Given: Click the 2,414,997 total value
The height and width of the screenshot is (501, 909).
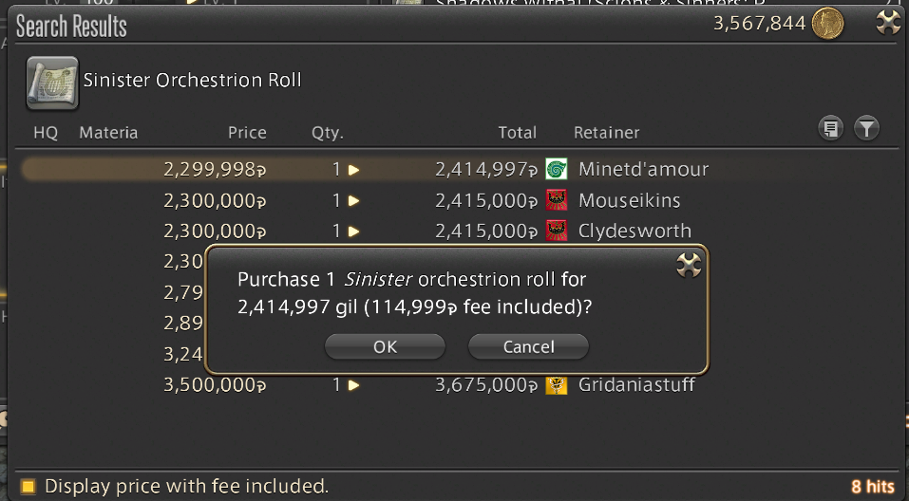Looking at the screenshot, I should pos(486,169).
